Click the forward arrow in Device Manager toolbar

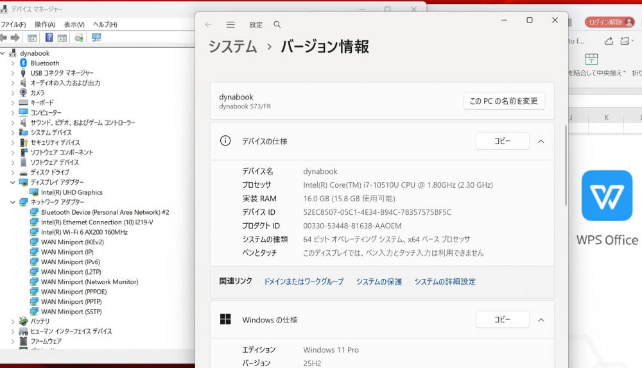coord(15,38)
